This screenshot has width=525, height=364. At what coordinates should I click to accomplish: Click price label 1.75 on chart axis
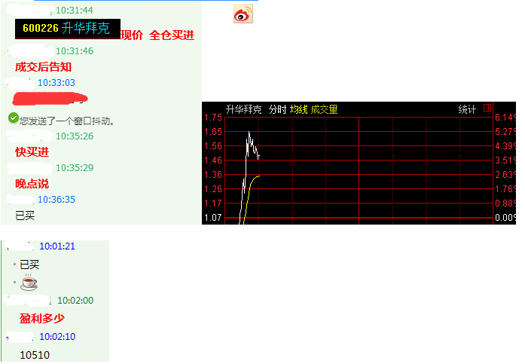(213, 118)
